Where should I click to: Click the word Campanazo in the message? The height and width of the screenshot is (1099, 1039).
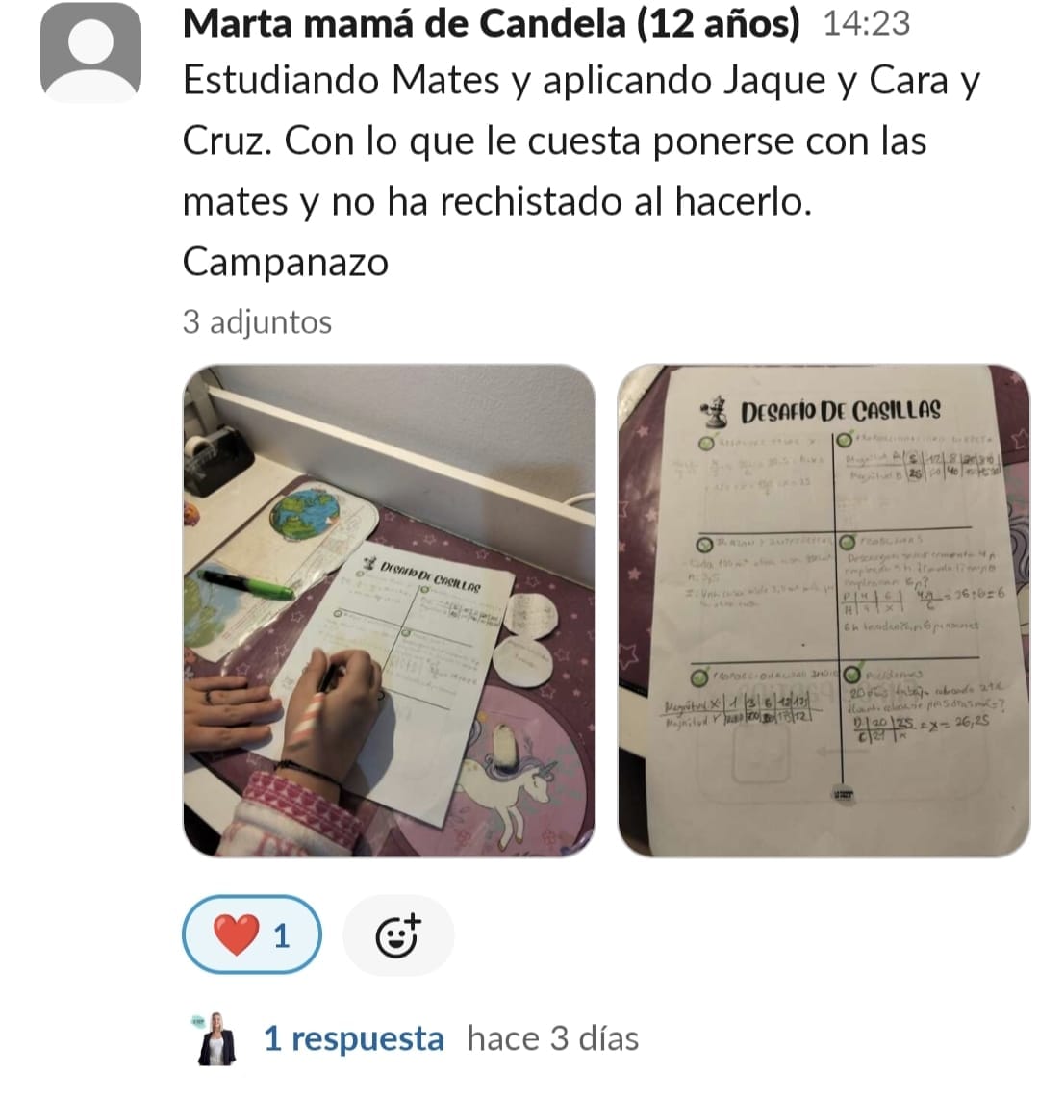[x=285, y=262]
